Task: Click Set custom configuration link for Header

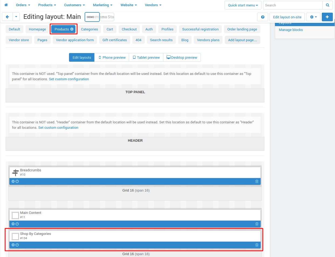Action: tap(58, 127)
